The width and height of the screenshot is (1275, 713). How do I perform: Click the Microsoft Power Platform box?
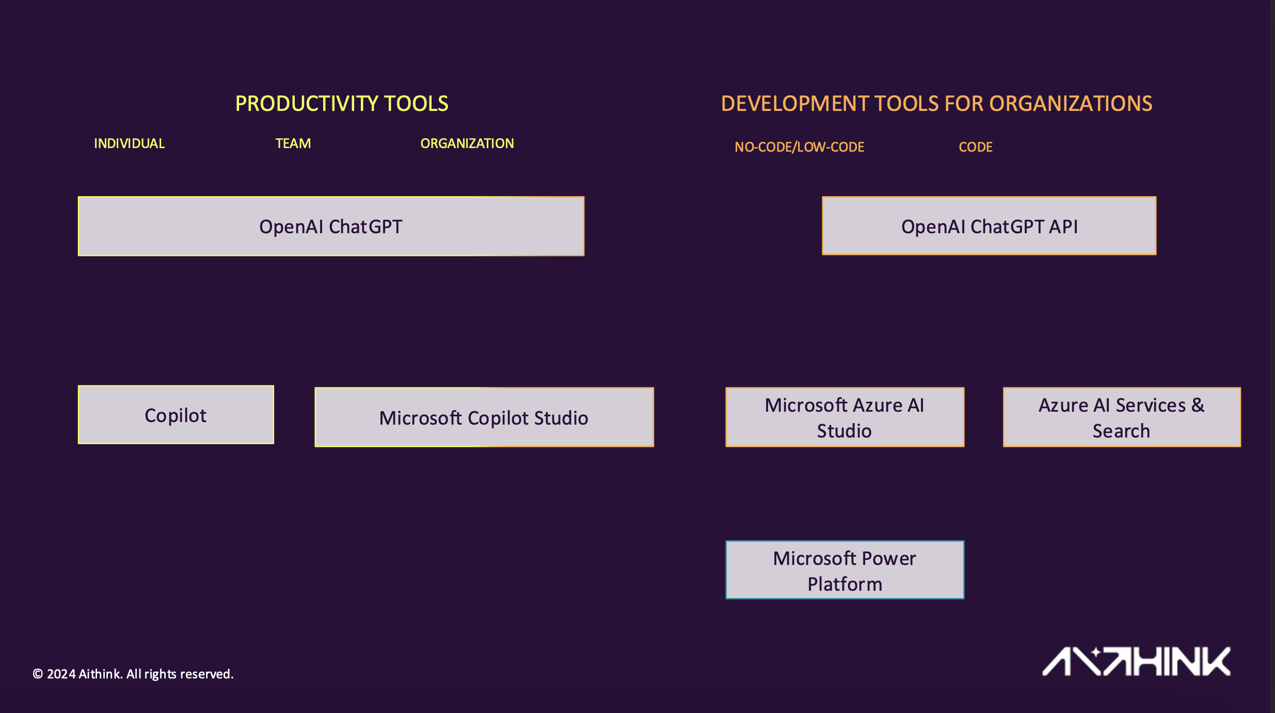(844, 570)
